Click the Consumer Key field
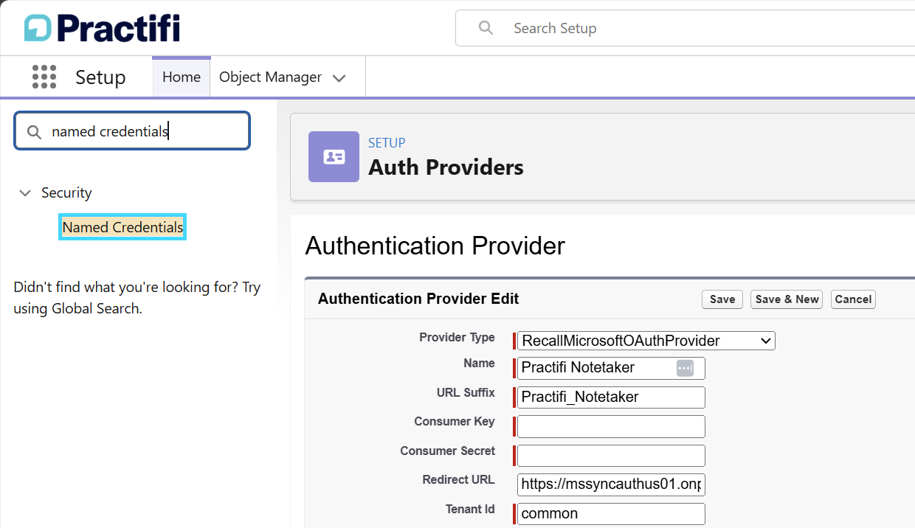 click(x=611, y=426)
